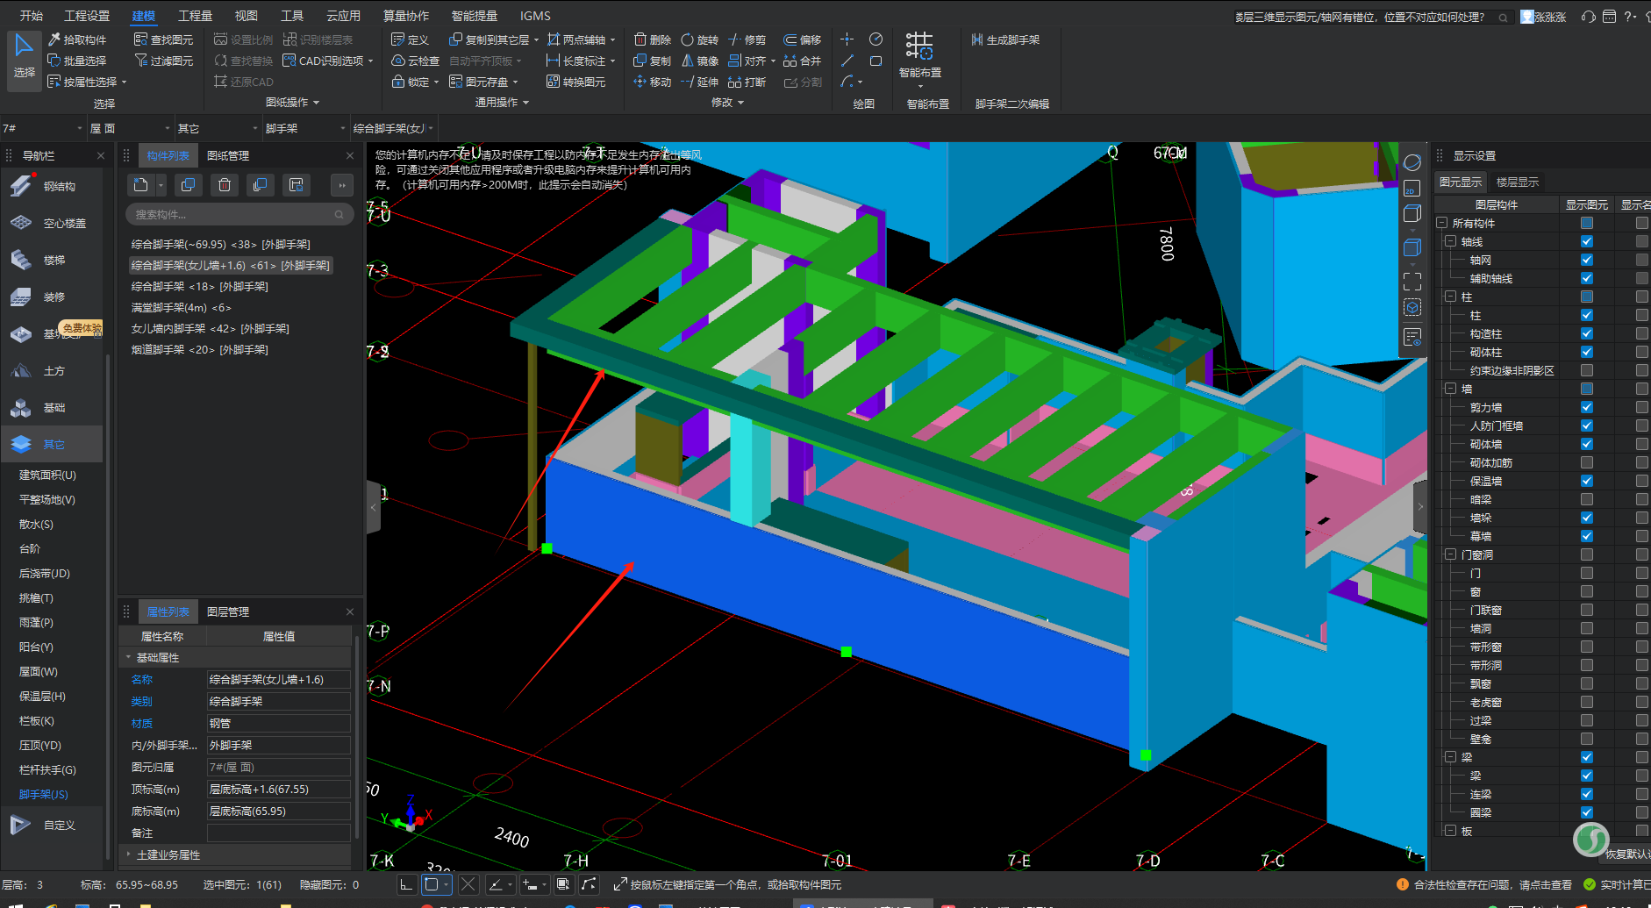The height and width of the screenshot is (908, 1651).
Task: Select 散水(S) in navigation
Action: tap(36, 524)
